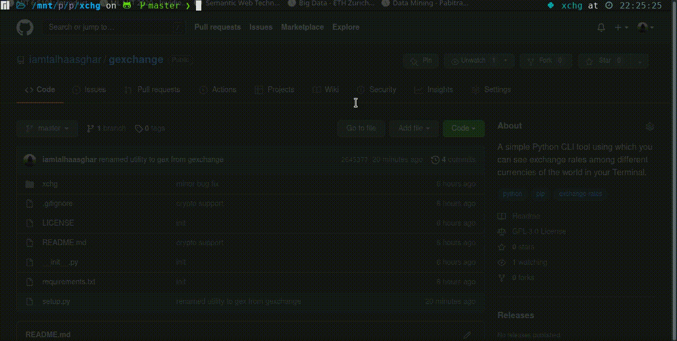
Task: Star the repository with the Star button
Action: [604, 61]
